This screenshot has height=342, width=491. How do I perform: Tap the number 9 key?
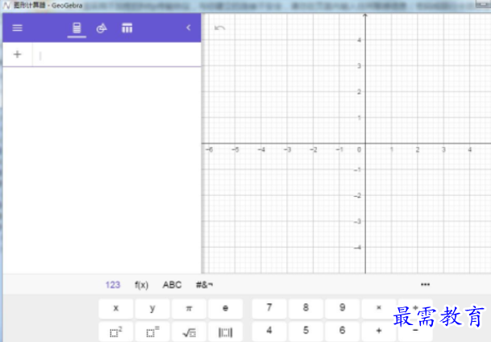(x=343, y=308)
